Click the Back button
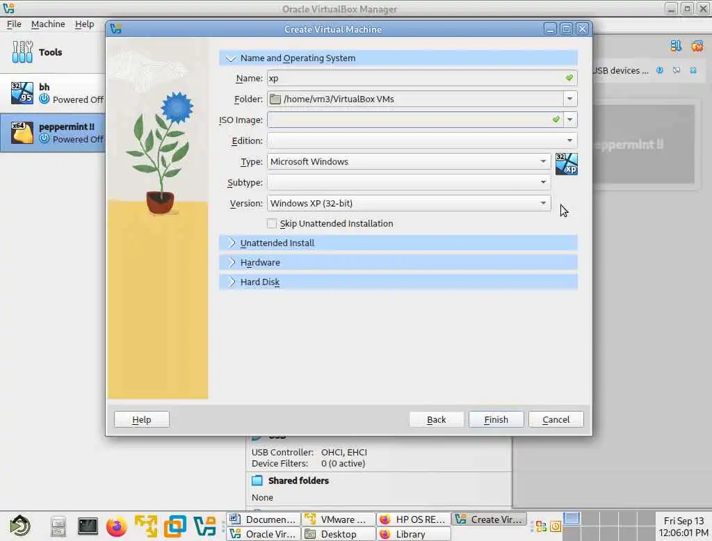Screen dimensions: 712x541 point(437,419)
